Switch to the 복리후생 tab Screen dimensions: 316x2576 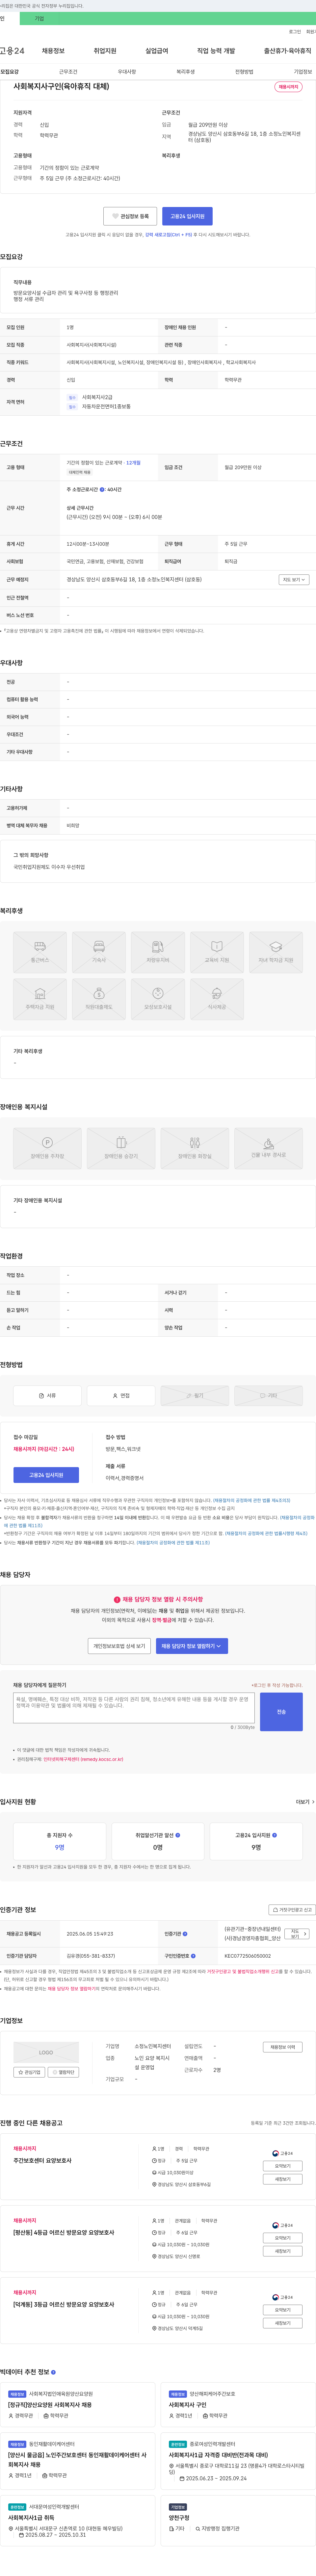click(x=185, y=72)
